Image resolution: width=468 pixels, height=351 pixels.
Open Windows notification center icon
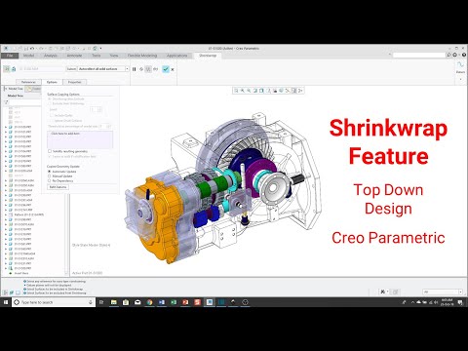point(460,302)
